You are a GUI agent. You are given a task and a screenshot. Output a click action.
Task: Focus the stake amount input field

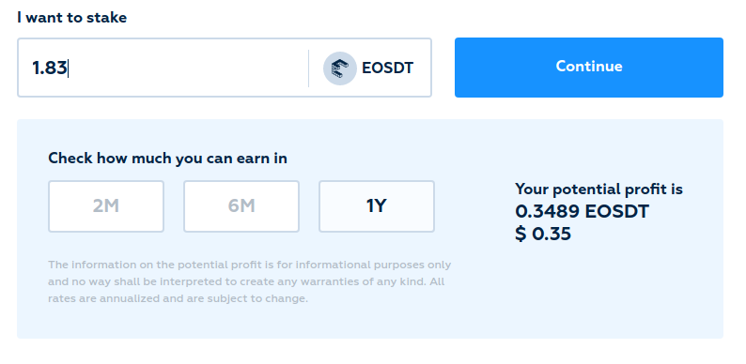(225, 68)
